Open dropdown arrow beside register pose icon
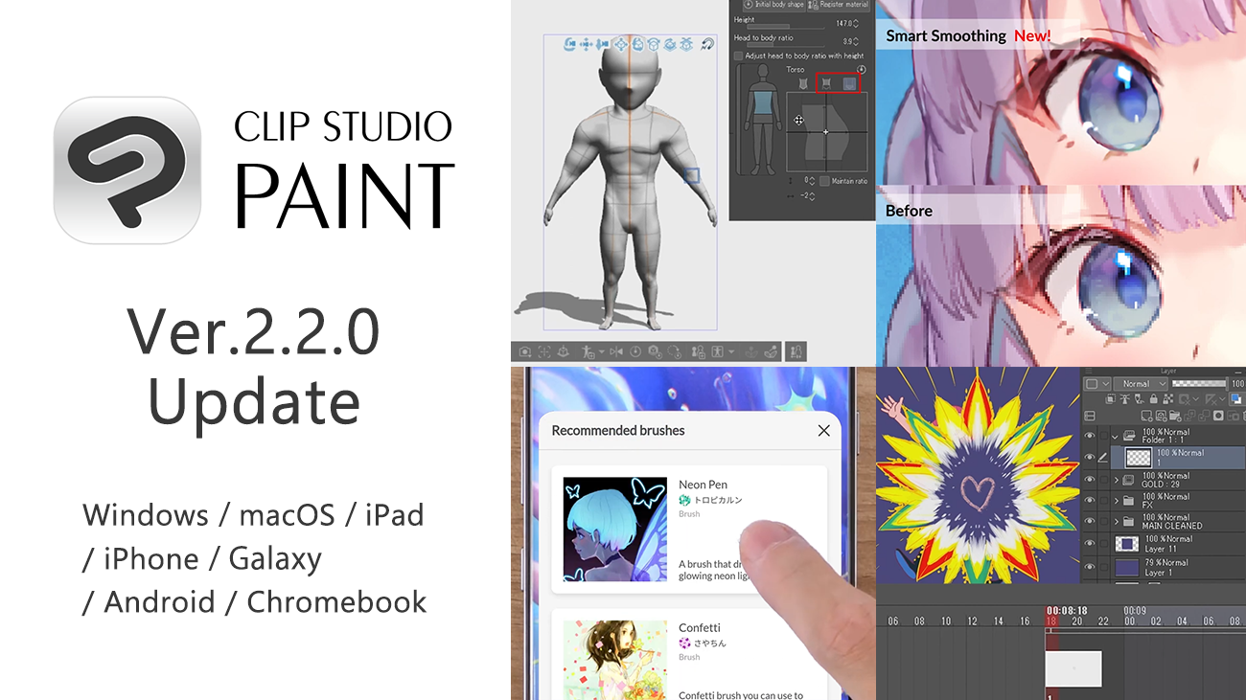Image resolution: width=1246 pixels, height=700 pixels. (x=601, y=351)
